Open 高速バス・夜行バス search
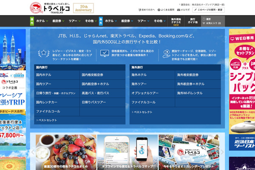The image size is (255, 170). pos(102,93)
